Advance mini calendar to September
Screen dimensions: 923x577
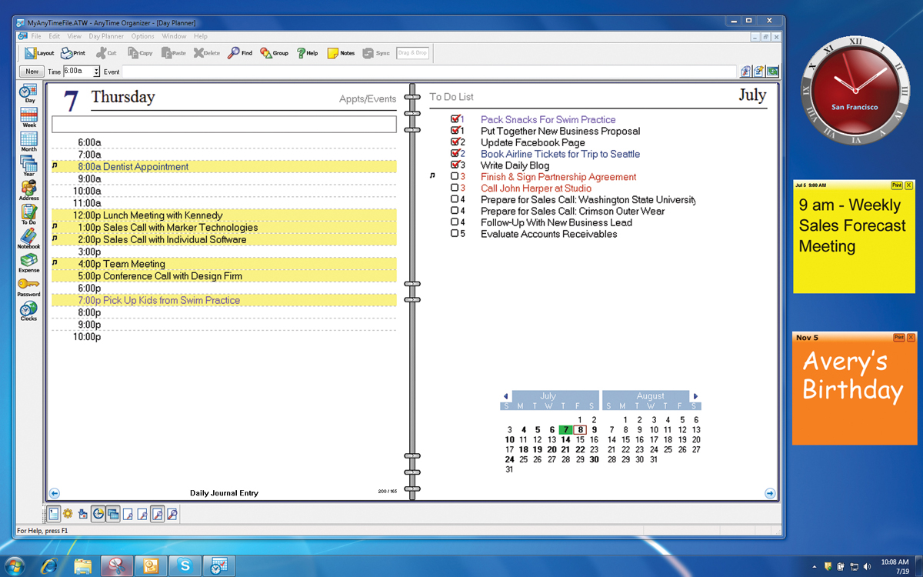tap(696, 395)
